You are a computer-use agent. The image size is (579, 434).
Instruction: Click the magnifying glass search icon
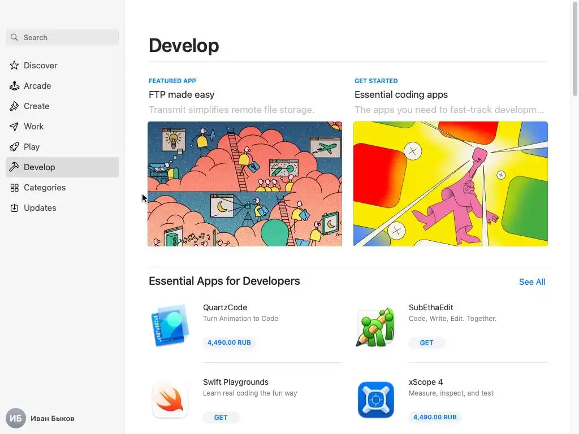(14, 37)
